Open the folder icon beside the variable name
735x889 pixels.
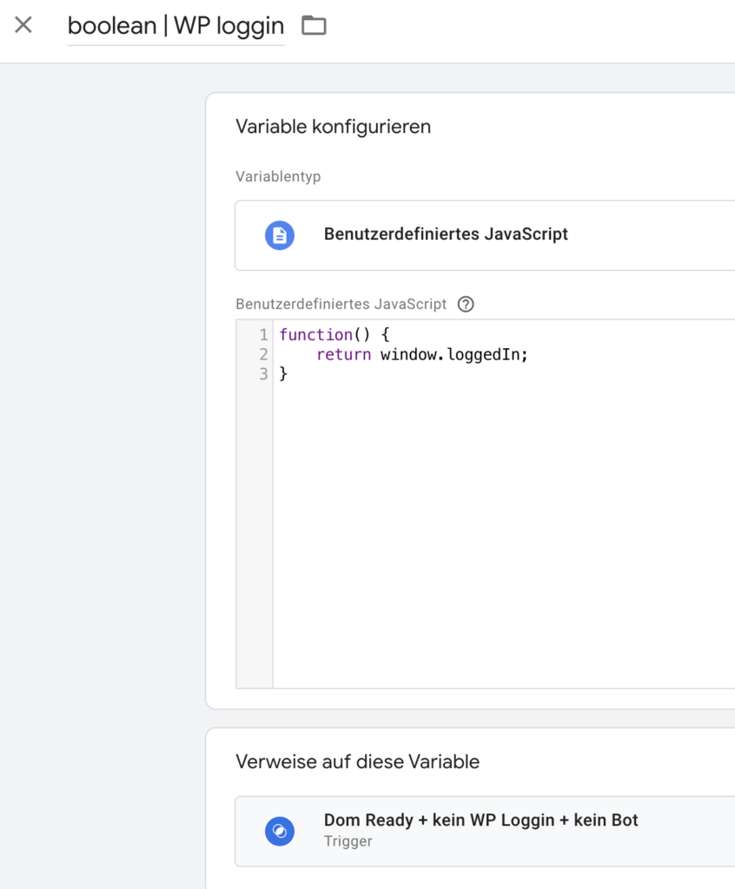[314, 25]
